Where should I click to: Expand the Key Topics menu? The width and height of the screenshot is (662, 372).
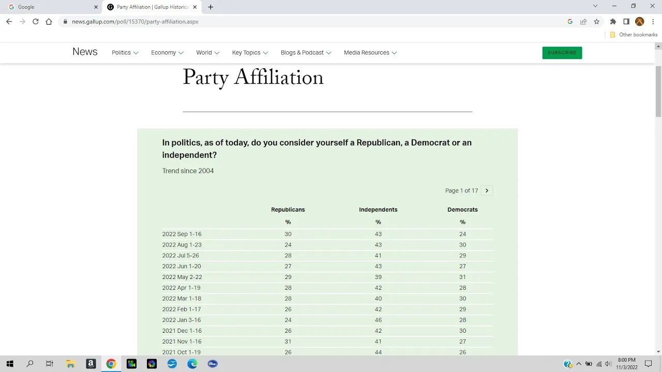point(250,53)
